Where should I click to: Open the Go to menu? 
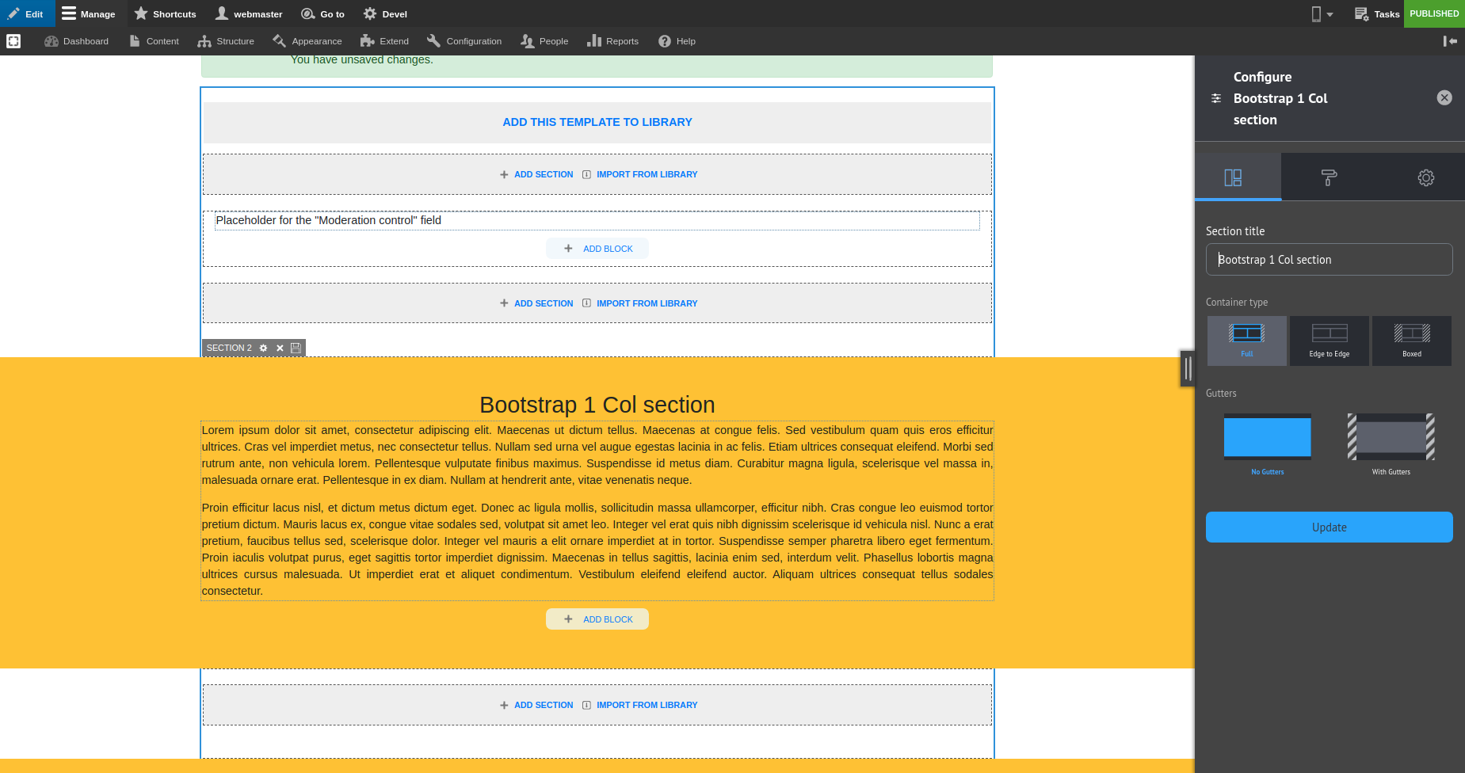(323, 13)
